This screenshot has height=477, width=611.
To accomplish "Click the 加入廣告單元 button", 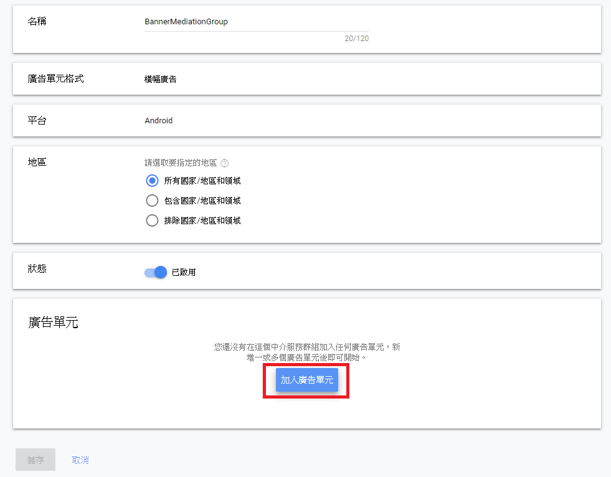I will click(306, 380).
